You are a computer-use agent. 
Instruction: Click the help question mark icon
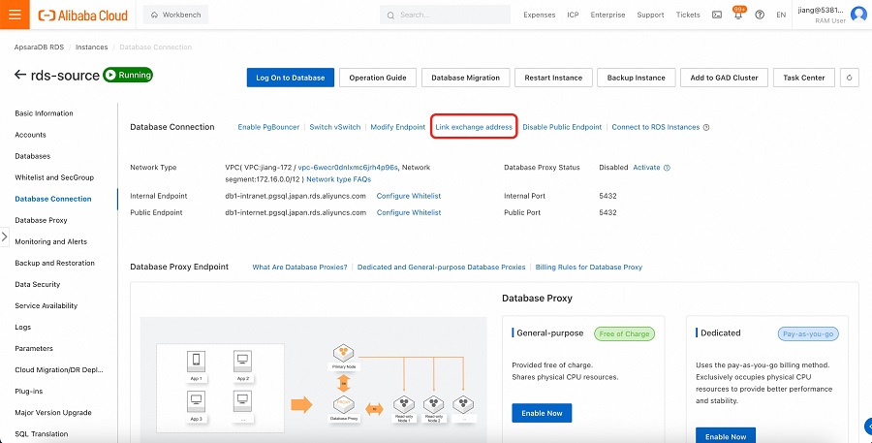759,16
